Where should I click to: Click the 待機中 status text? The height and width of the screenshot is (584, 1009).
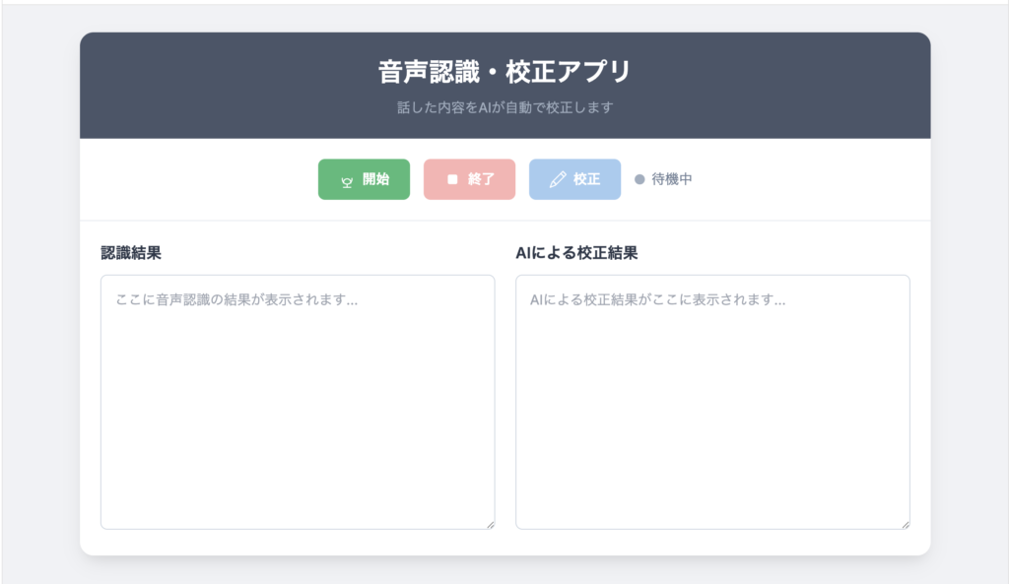[672, 180]
